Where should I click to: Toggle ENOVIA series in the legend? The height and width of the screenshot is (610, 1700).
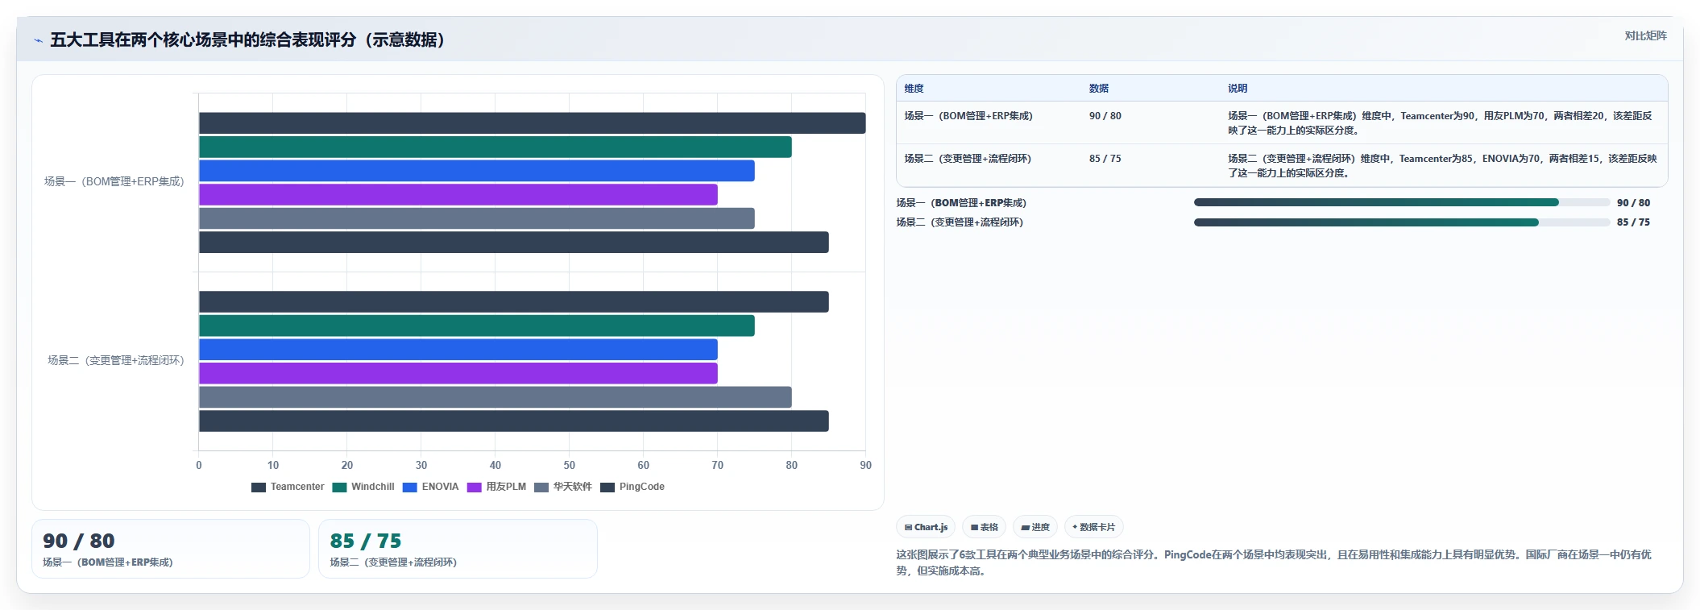coord(430,487)
